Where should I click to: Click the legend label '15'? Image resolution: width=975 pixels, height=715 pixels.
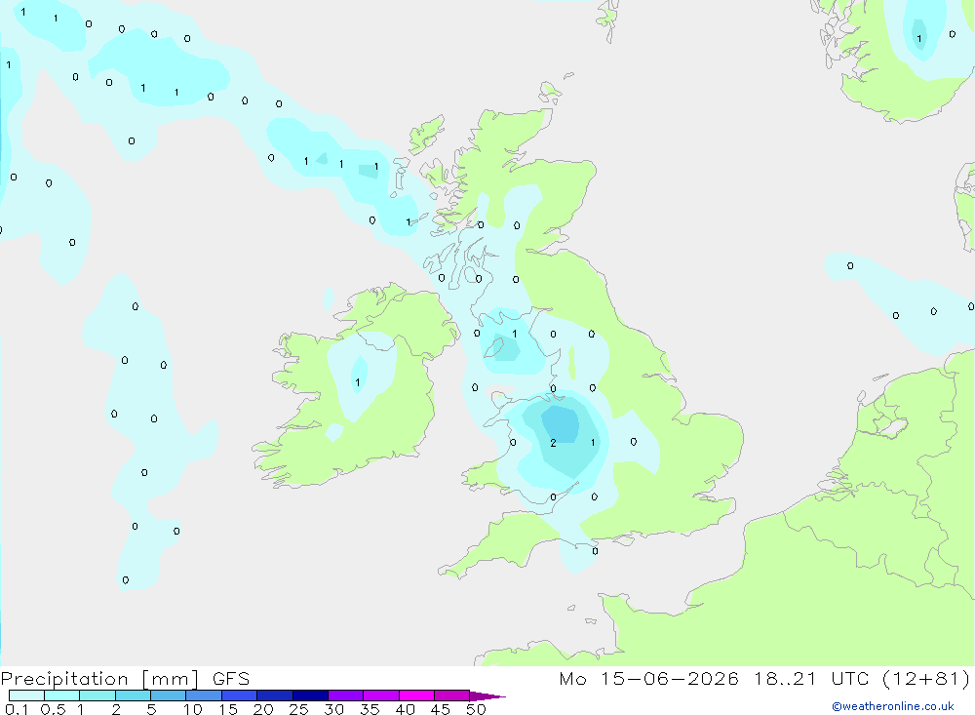(228, 709)
